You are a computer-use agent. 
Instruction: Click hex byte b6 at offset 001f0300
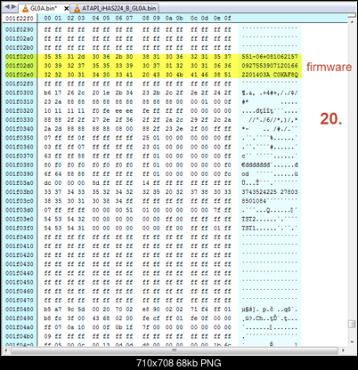[47, 92]
